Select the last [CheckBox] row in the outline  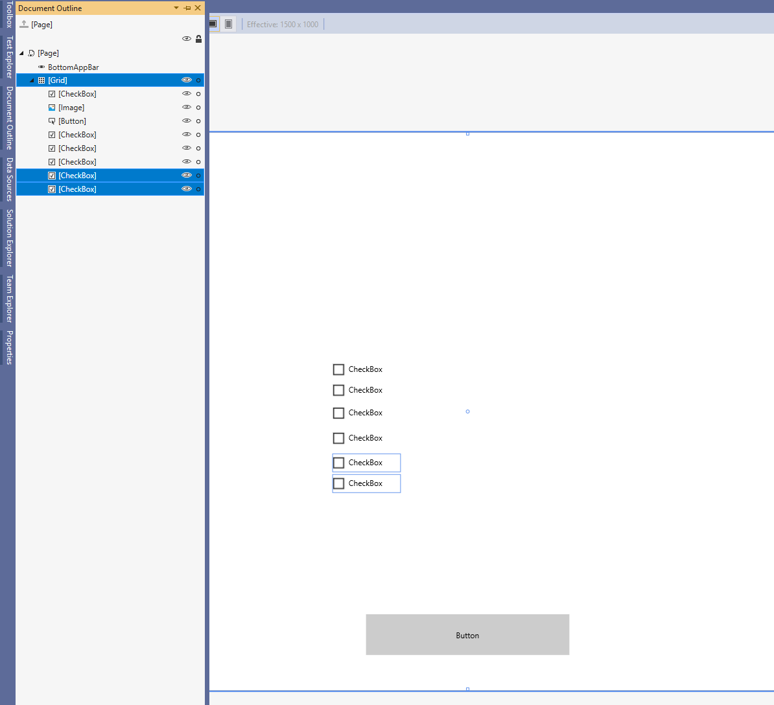tap(110, 189)
